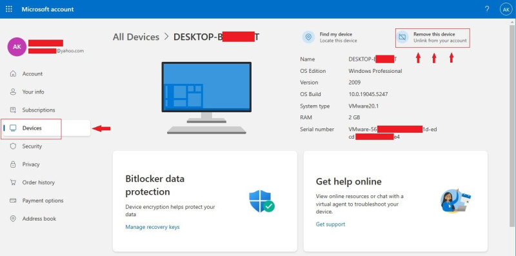Click the Privacy padlock icon

tap(13, 164)
